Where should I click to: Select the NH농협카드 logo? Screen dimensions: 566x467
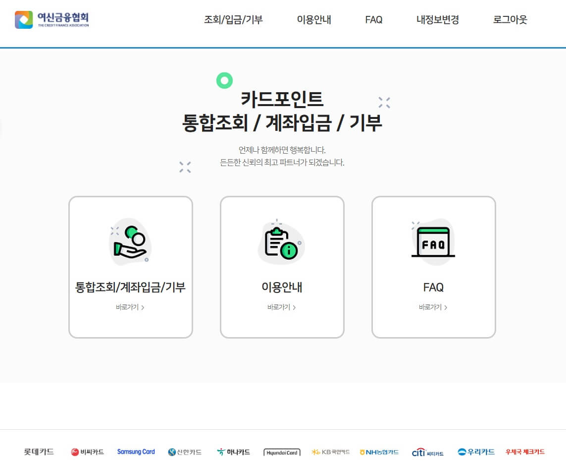tap(379, 452)
